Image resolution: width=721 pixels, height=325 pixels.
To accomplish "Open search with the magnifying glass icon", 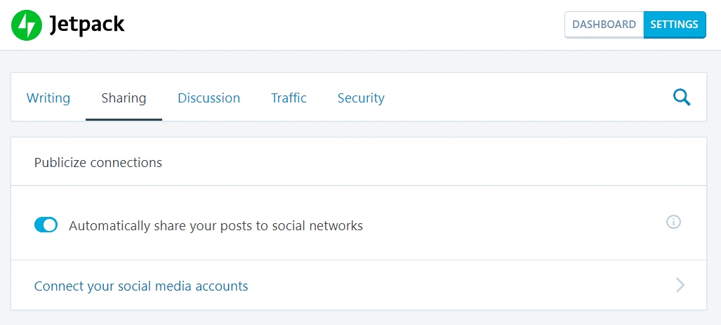I will tap(682, 98).
